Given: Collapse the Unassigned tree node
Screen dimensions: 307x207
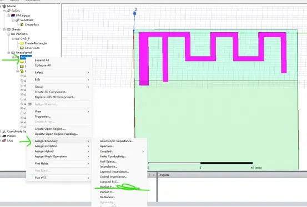Looking at the screenshot, I should coord(9,53).
